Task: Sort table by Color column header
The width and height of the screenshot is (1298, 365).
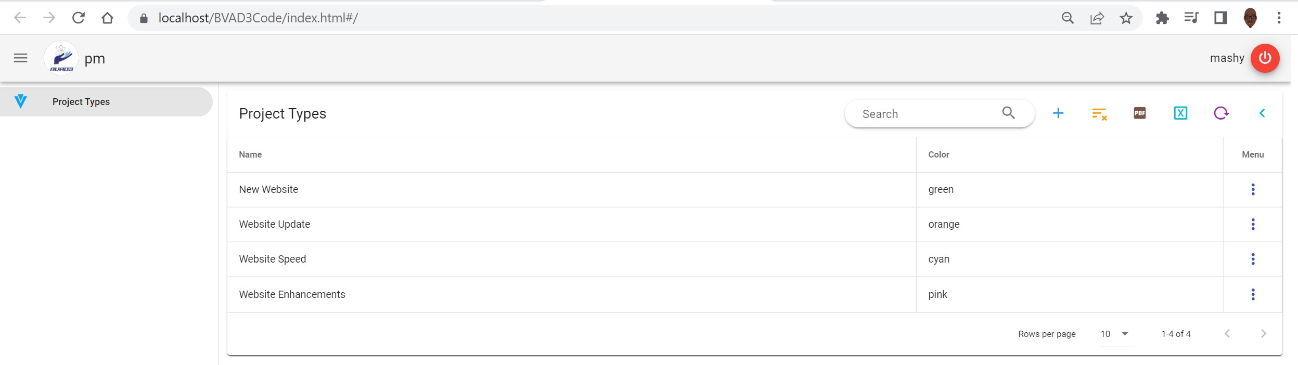Action: click(939, 154)
